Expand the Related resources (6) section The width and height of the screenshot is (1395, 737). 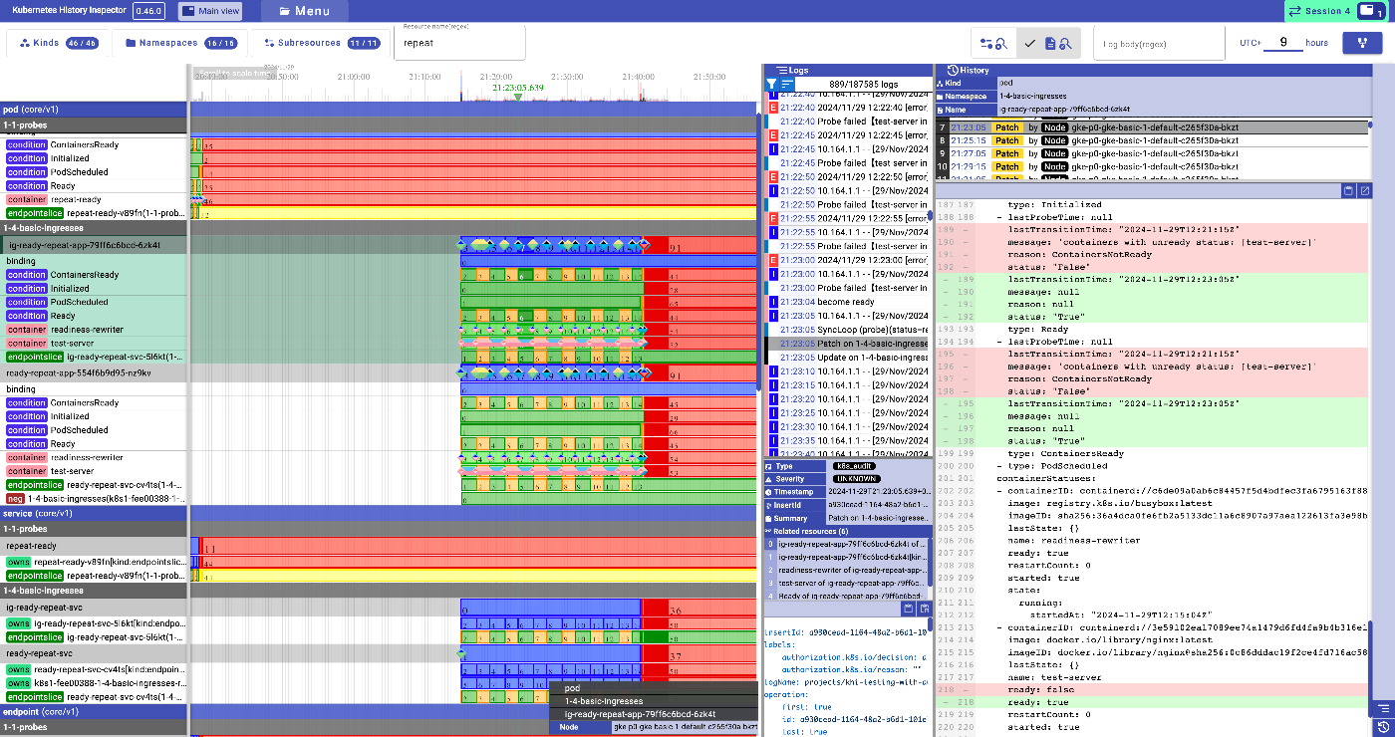pos(847,532)
